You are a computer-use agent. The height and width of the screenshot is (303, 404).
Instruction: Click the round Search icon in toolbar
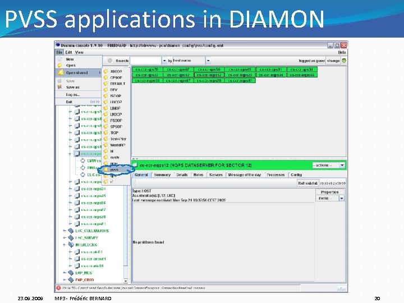tap(110, 61)
